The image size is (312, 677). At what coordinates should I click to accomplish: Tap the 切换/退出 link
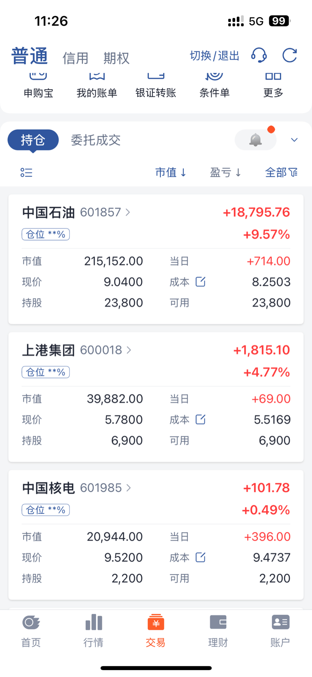[x=214, y=55]
